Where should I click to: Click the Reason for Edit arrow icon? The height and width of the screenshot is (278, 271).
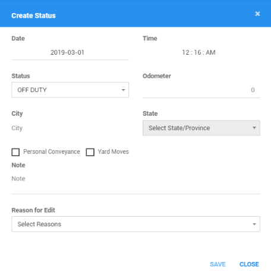(x=254, y=225)
